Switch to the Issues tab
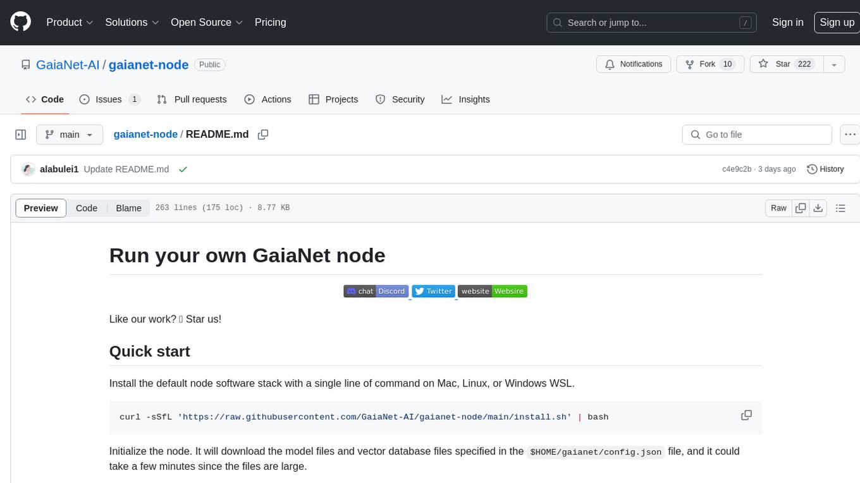Screen dimensions: 860x483 pos(109,99)
